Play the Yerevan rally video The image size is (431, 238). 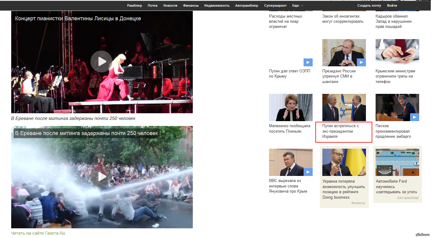(101, 177)
